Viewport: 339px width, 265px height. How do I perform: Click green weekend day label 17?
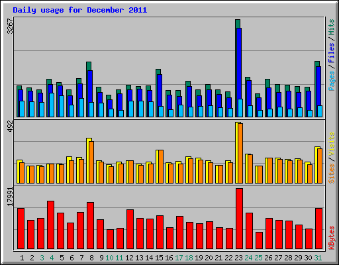pos(179,258)
